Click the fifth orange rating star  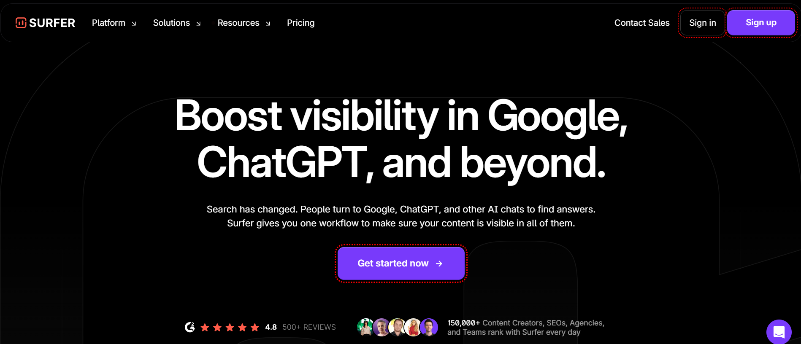click(255, 328)
